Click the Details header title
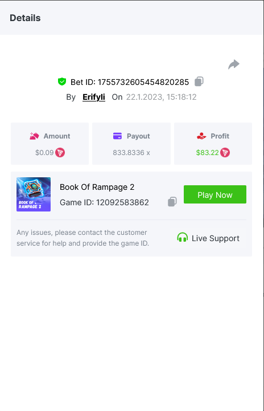This screenshot has height=411, width=264. coord(25,18)
